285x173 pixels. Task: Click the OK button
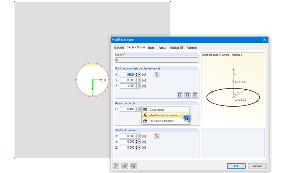tap(236, 166)
